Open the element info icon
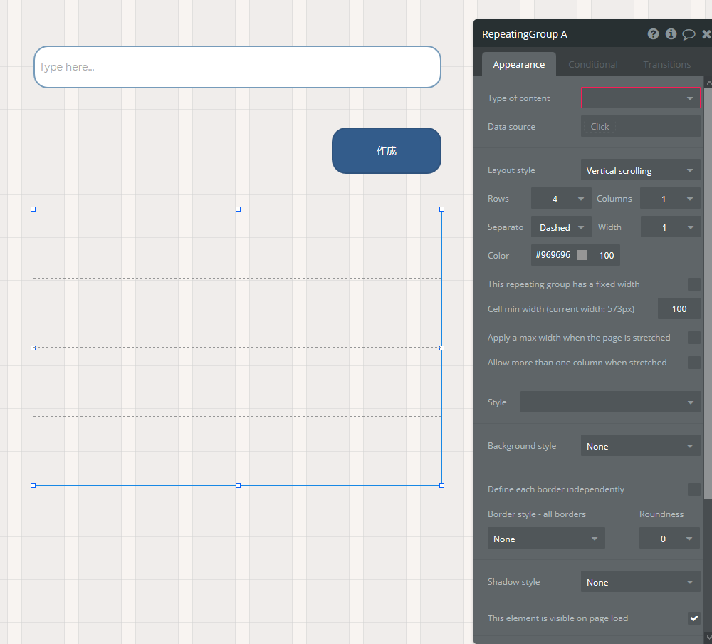Screen dimensions: 712x644 (671, 34)
